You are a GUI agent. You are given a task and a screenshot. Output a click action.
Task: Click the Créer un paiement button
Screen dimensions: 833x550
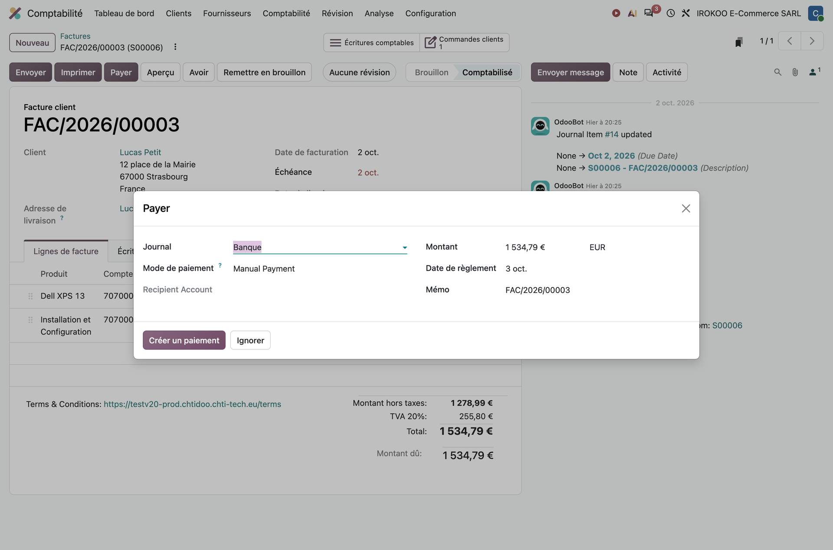(184, 340)
